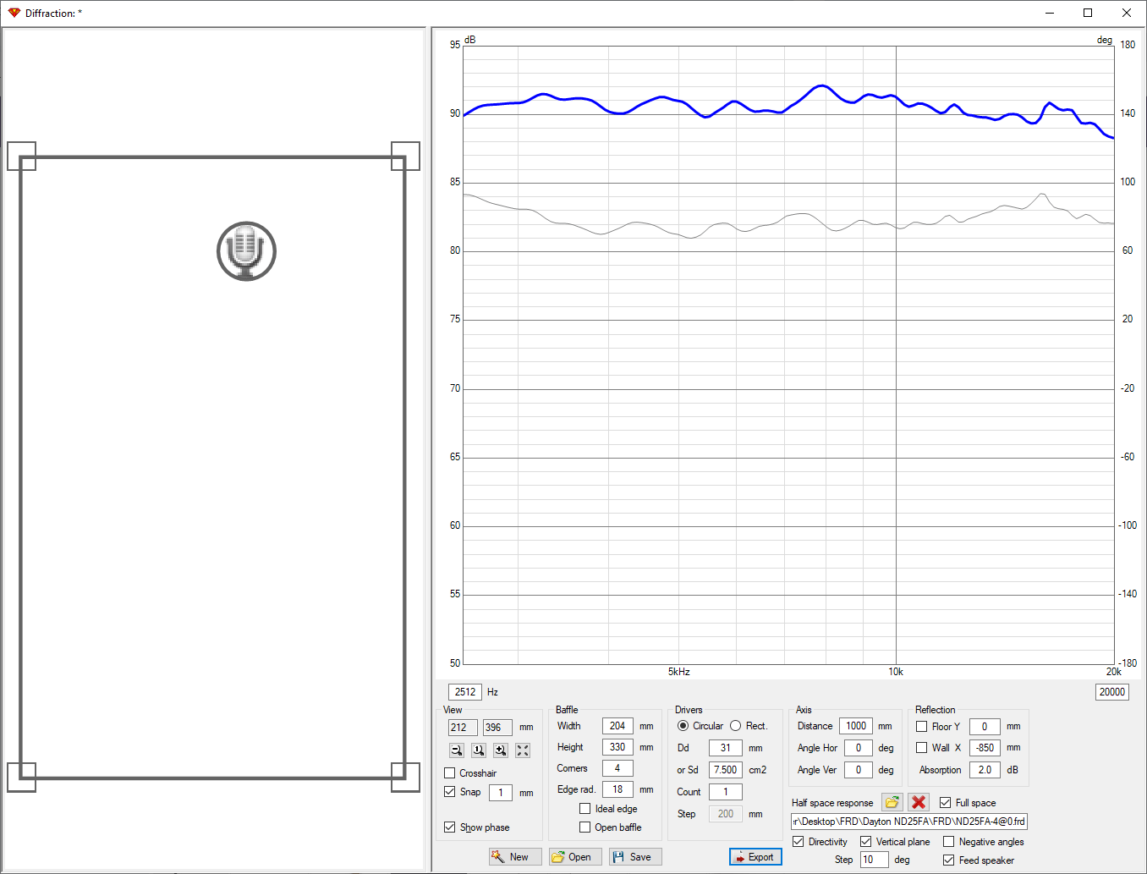Click the Open button

(x=575, y=857)
